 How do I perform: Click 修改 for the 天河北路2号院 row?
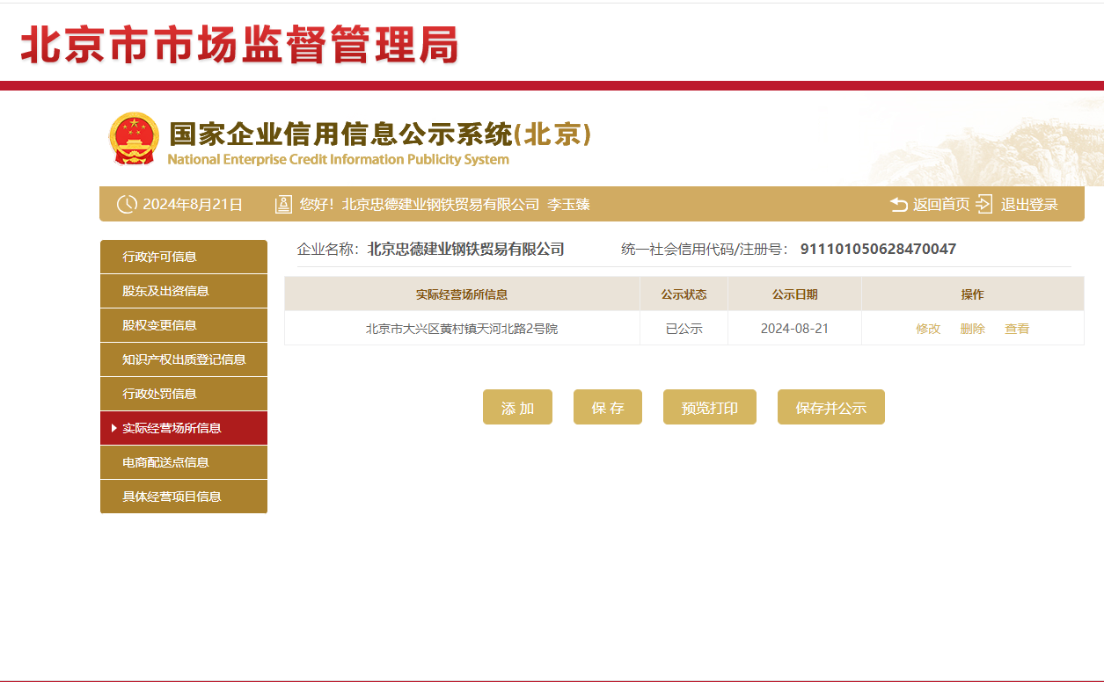(928, 329)
